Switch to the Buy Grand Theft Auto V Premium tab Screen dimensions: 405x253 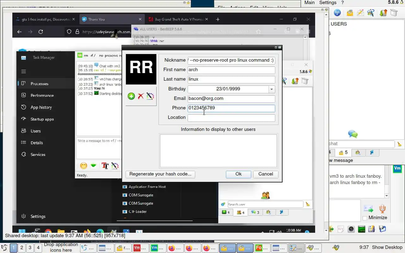[x=178, y=19]
